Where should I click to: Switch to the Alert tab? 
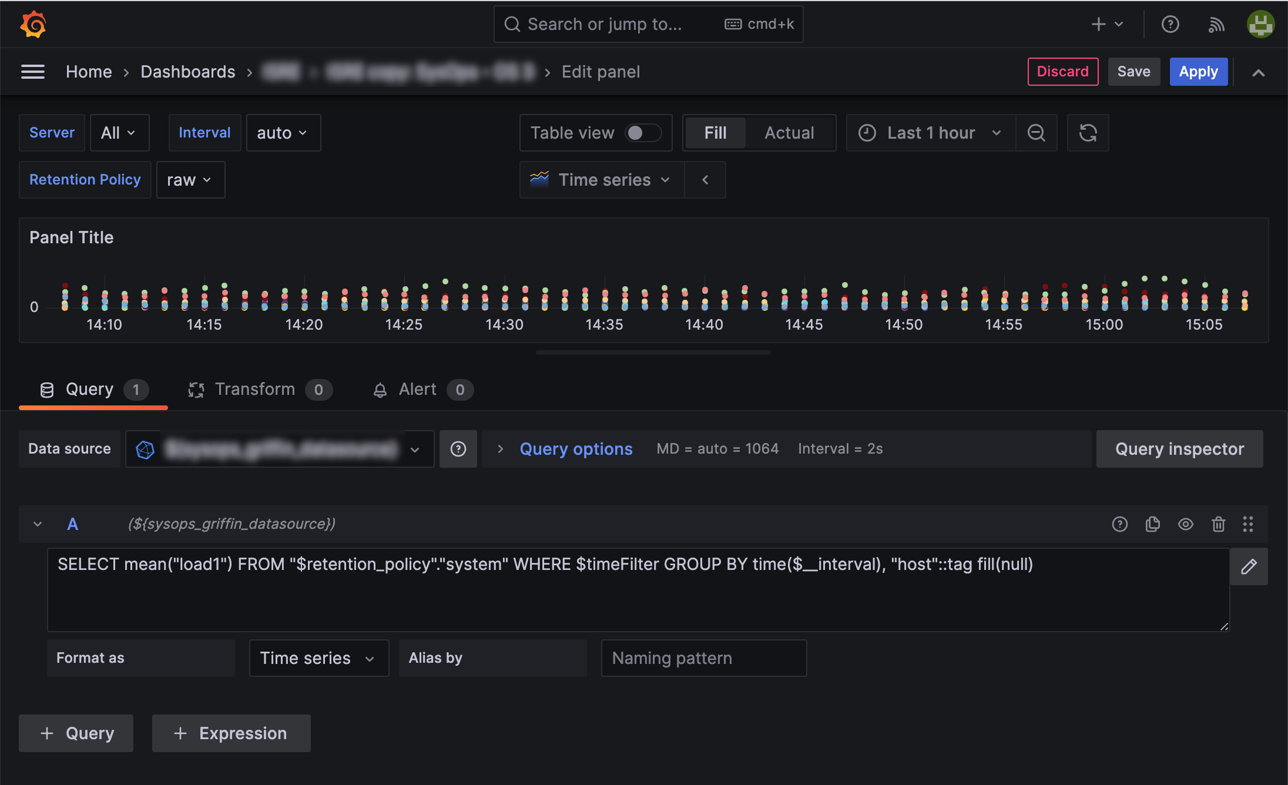tap(417, 389)
